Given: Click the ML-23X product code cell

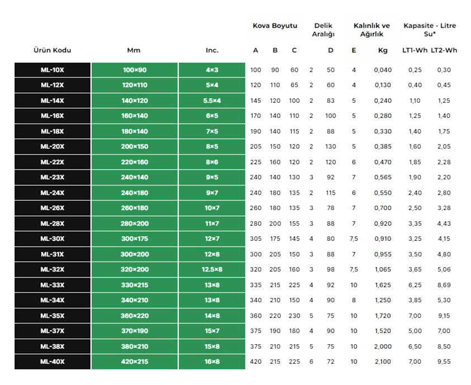Looking at the screenshot, I should (52, 177).
